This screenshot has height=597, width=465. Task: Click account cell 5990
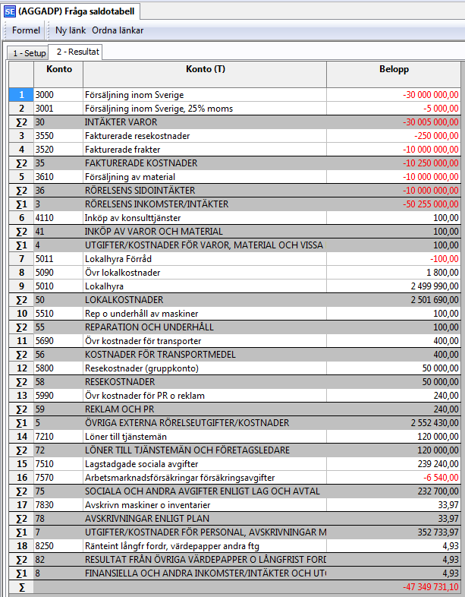click(x=58, y=396)
